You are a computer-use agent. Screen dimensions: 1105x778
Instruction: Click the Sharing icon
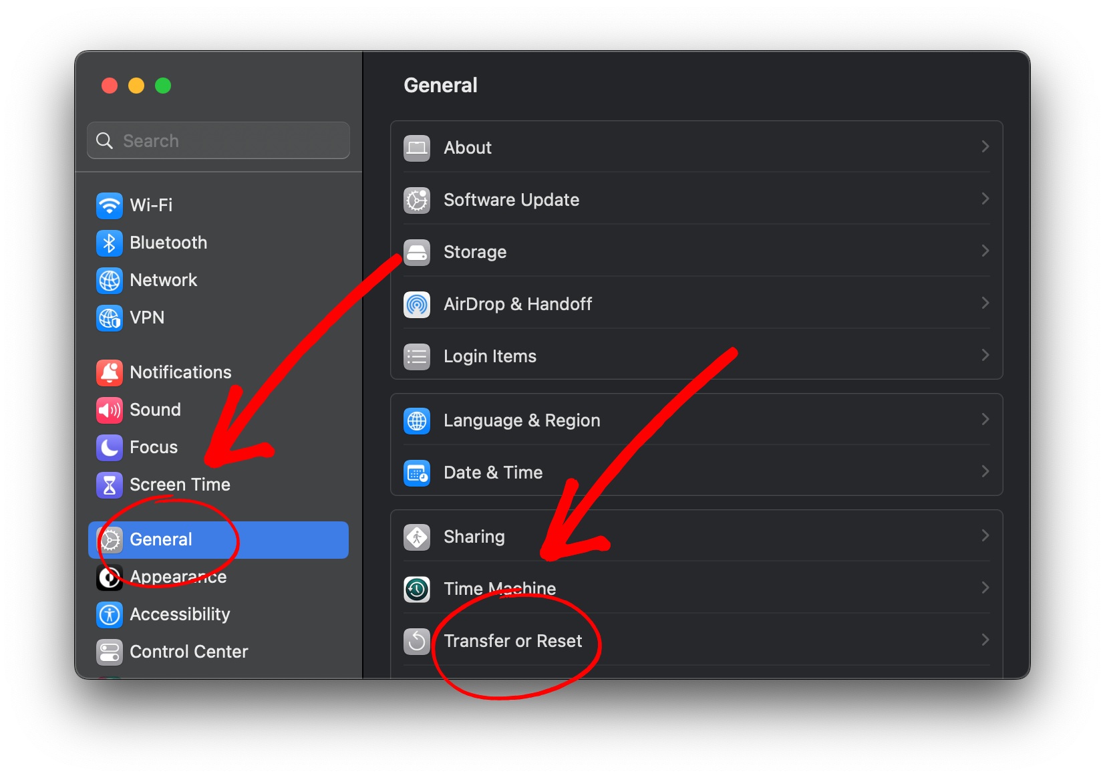(x=417, y=537)
